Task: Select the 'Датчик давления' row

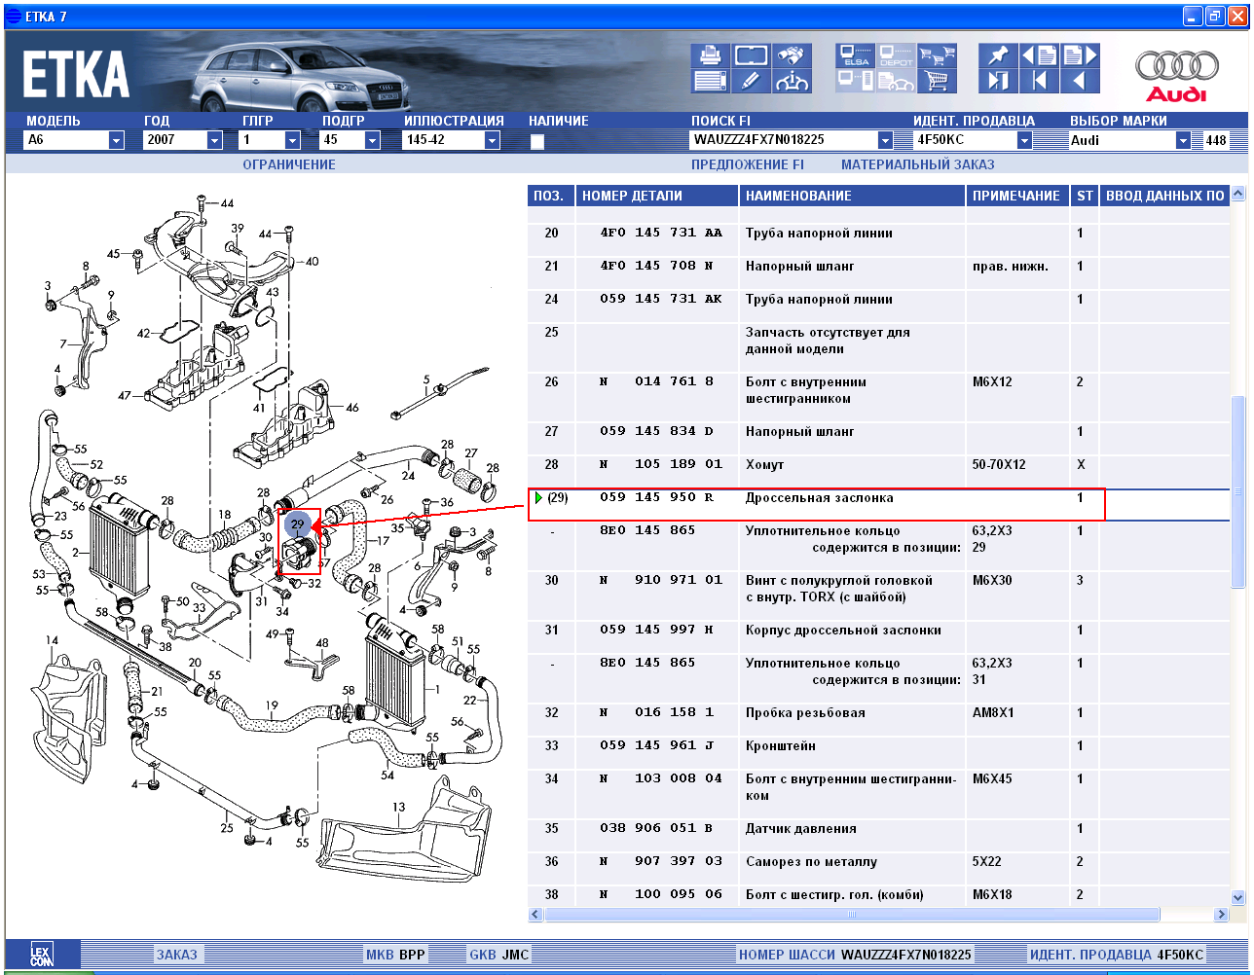Action: coord(879,836)
